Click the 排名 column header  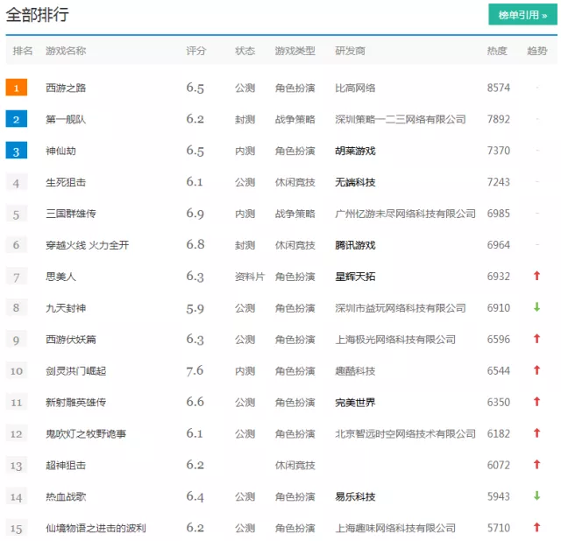click(x=23, y=51)
